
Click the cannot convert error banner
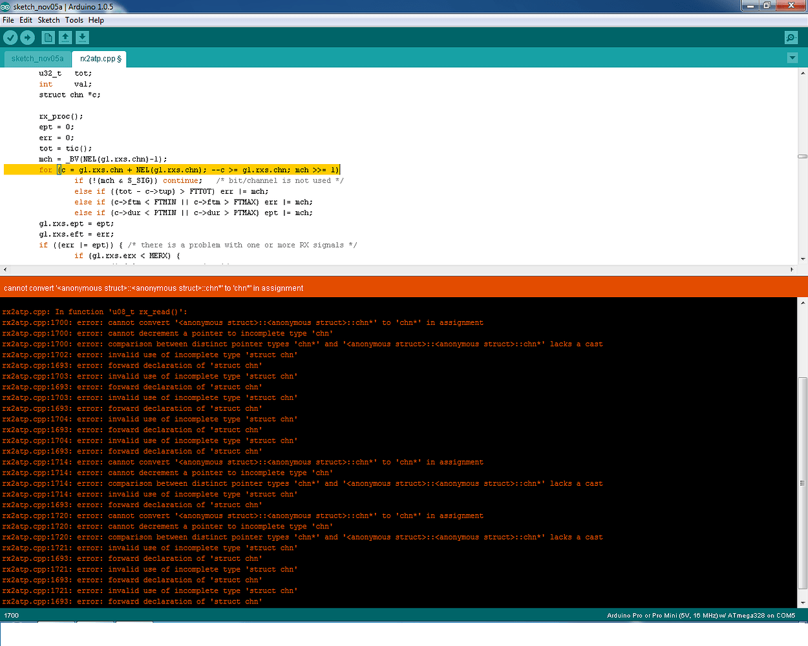click(153, 288)
